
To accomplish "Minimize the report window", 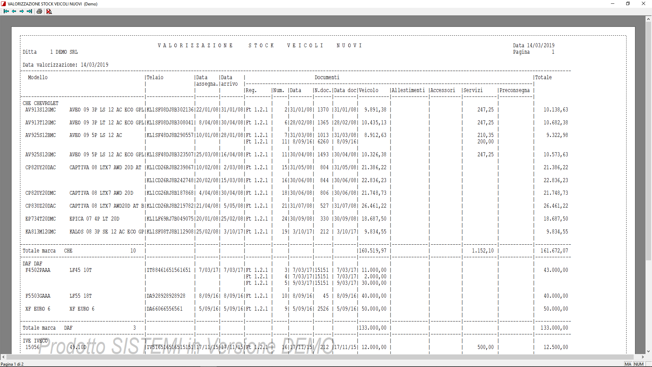I will pyautogui.click(x=613, y=4).
